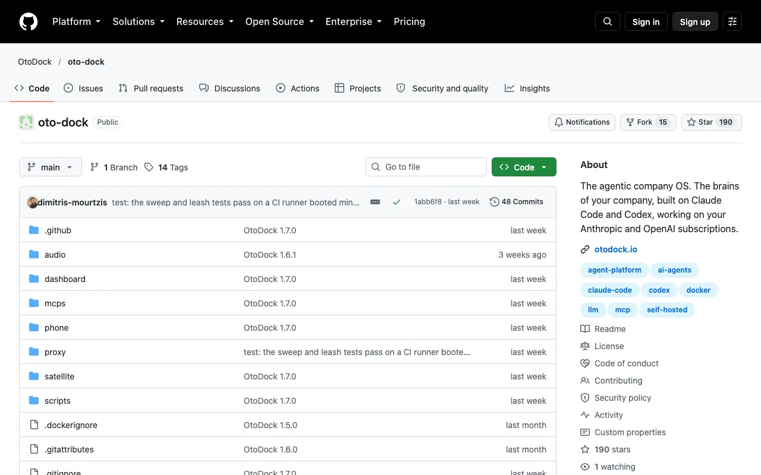Expand the Open Source menu

click(279, 21)
